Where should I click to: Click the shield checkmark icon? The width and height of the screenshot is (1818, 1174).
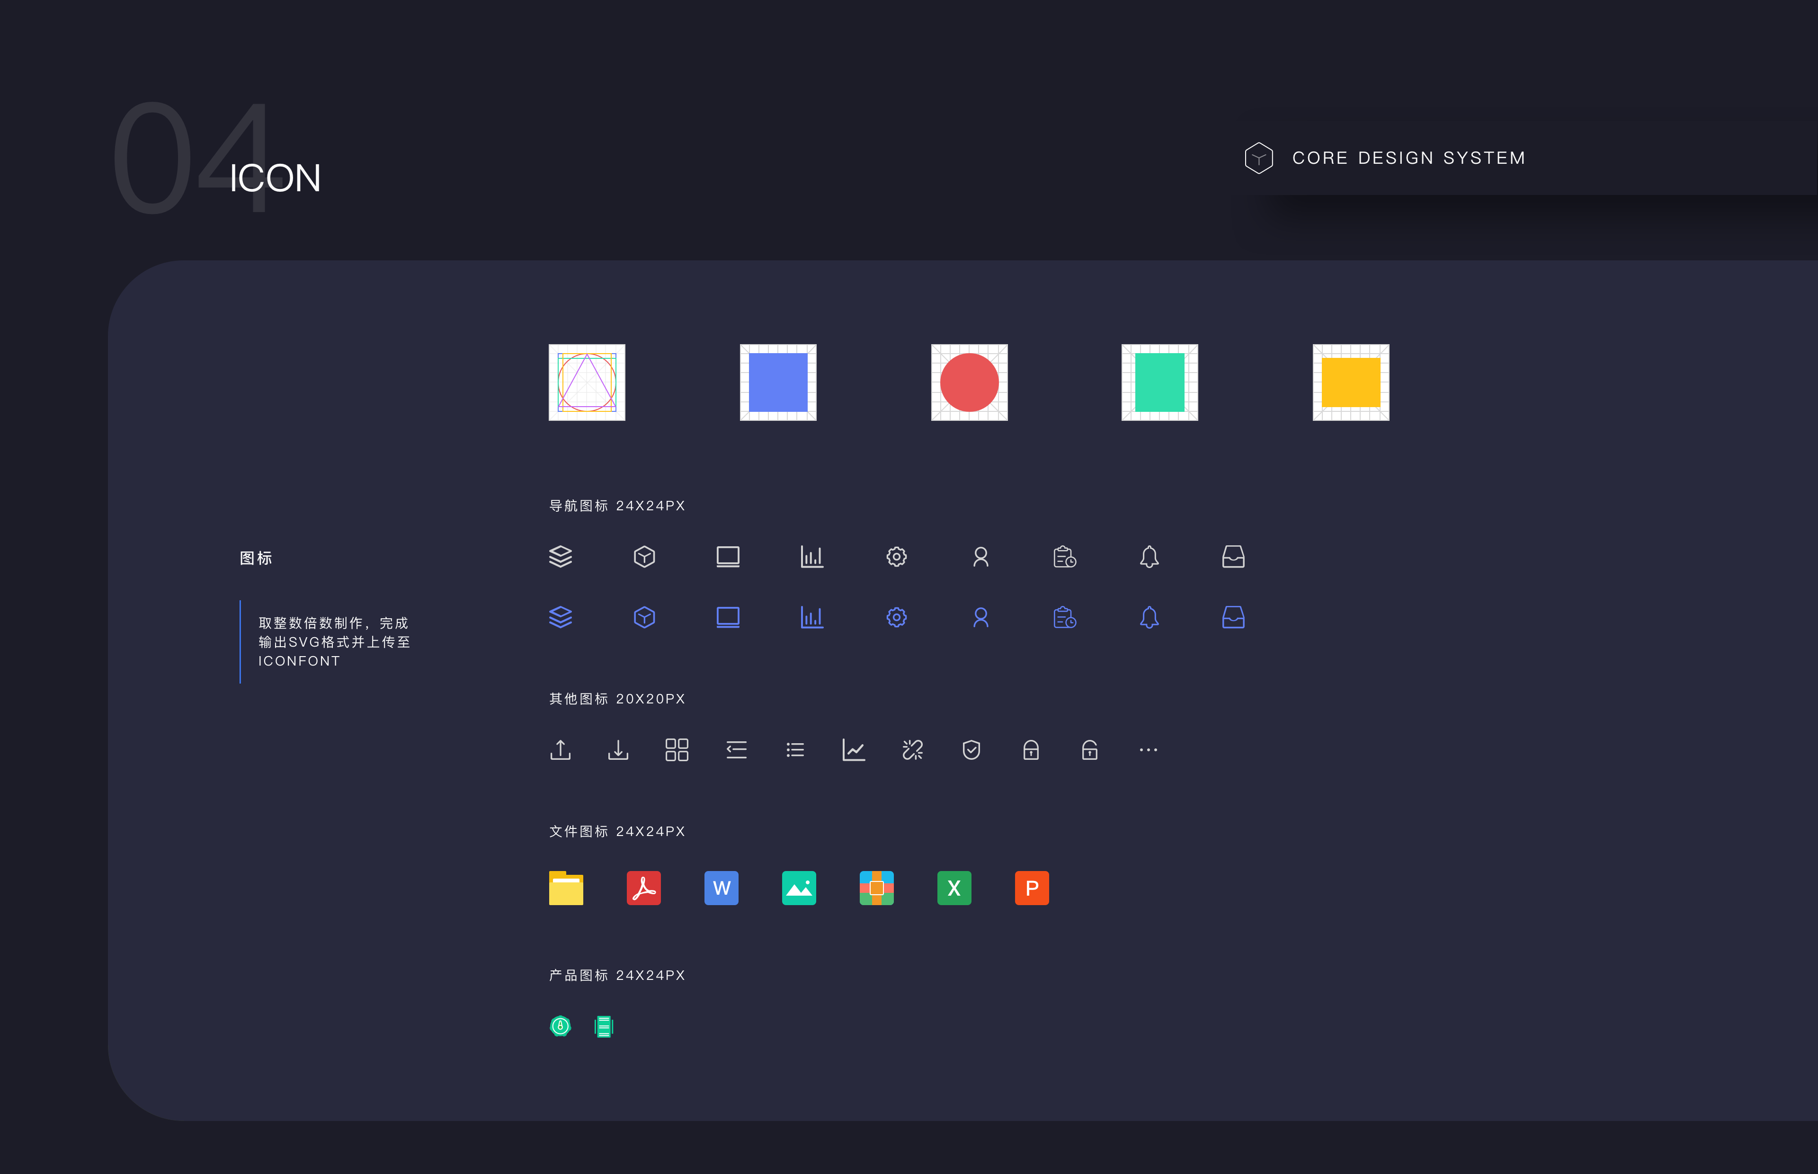click(971, 750)
